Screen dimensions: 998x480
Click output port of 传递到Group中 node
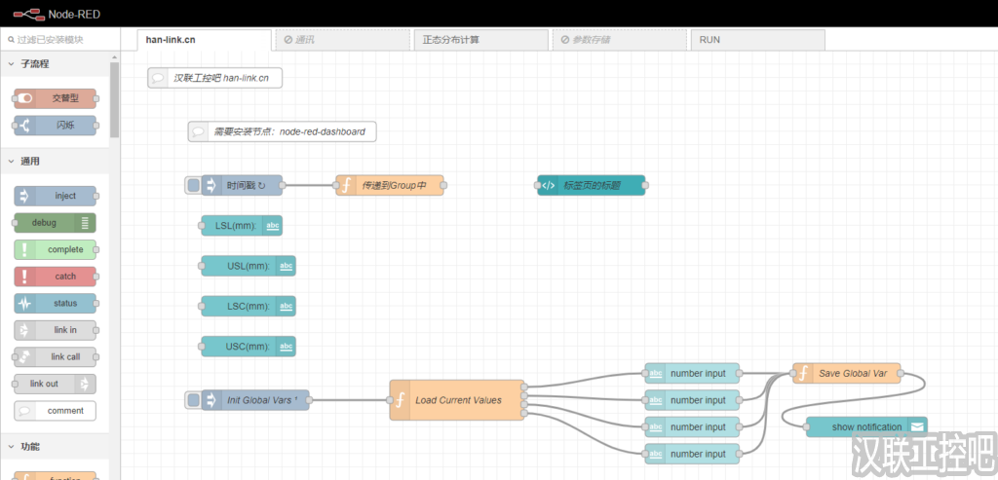coord(443,186)
